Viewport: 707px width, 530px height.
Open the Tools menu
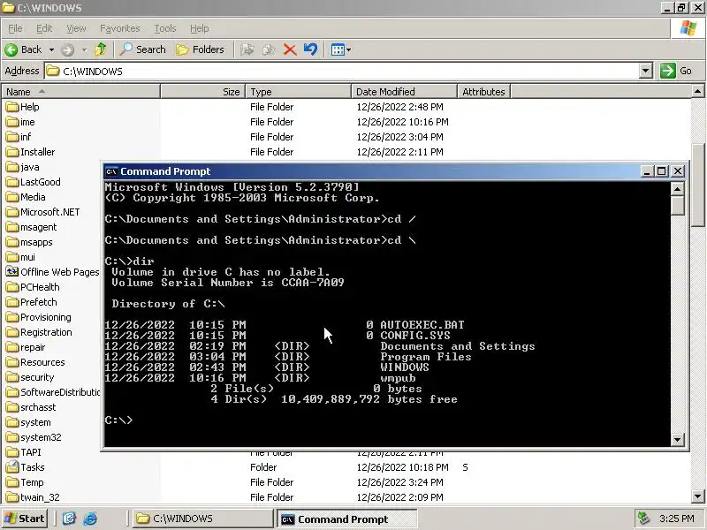165,28
